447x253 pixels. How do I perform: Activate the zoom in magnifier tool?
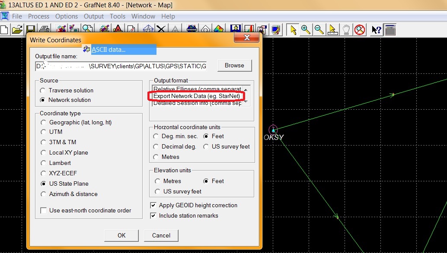[x=306, y=29]
